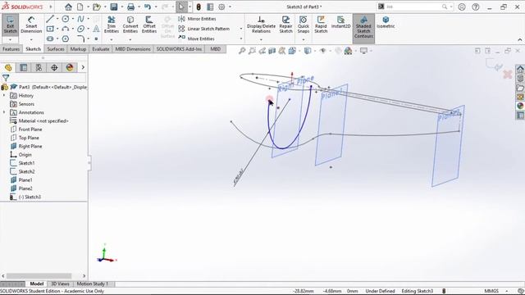Click in the search commands field
Viewport: 525px width, 295px height.
414,7
